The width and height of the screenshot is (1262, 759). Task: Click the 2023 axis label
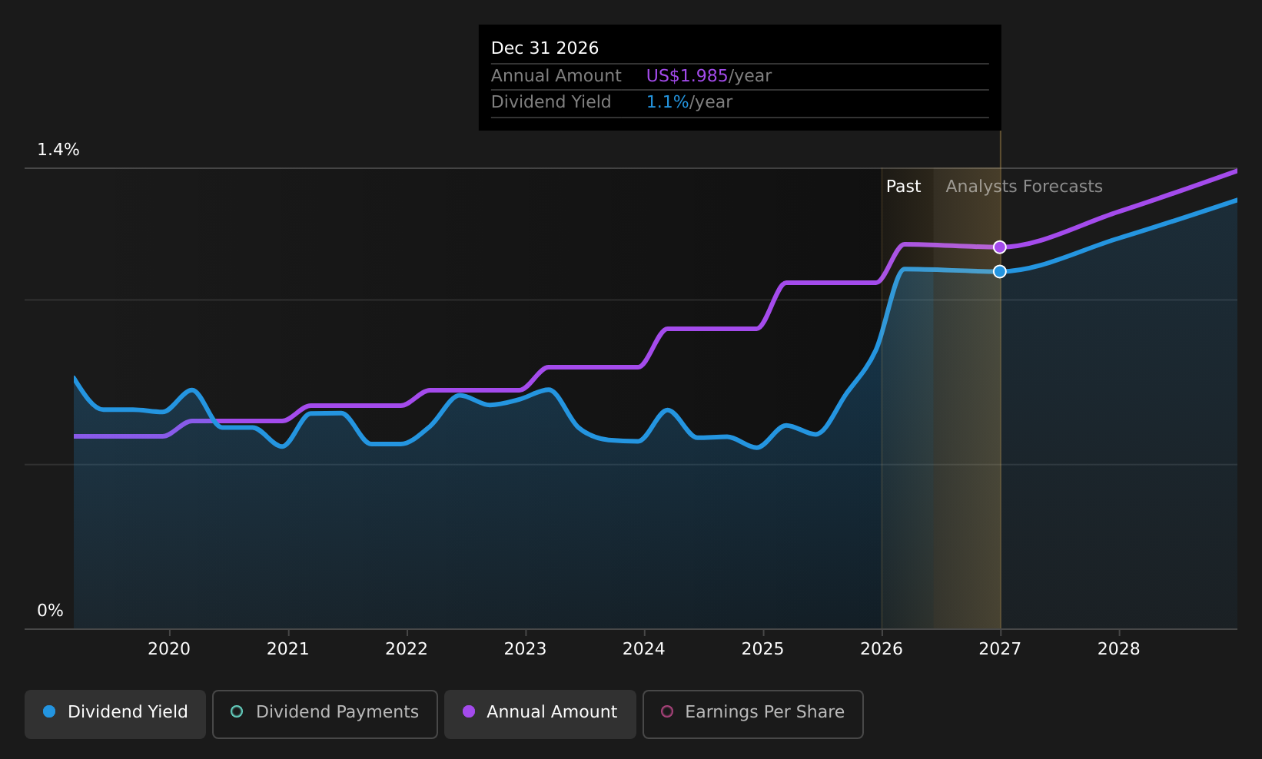pyautogui.click(x=526, y=649)
